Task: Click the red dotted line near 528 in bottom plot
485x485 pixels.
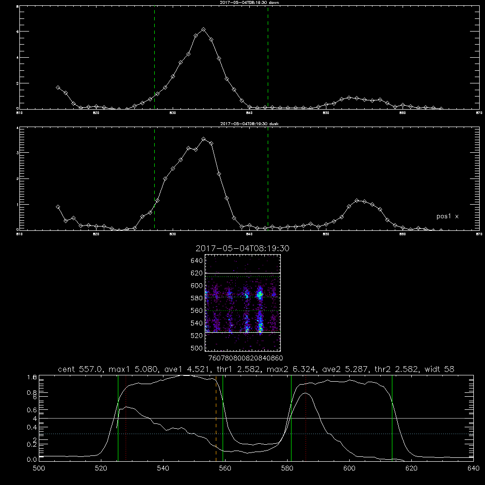Action: 126,418
